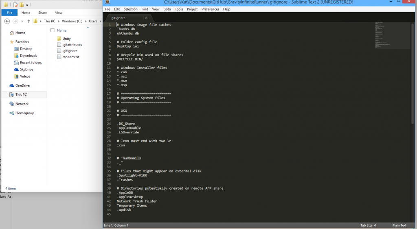Image resolution: width=417 pixels, height=229 pixels.
Task: Open the Project menu
Action: pos(192,9)
